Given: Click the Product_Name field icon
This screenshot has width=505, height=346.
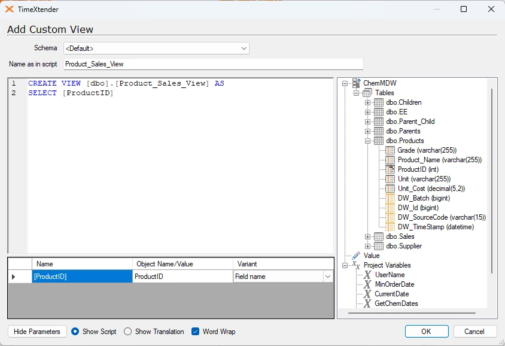Looking at the screenshot, I should click(x=390, y=160).
